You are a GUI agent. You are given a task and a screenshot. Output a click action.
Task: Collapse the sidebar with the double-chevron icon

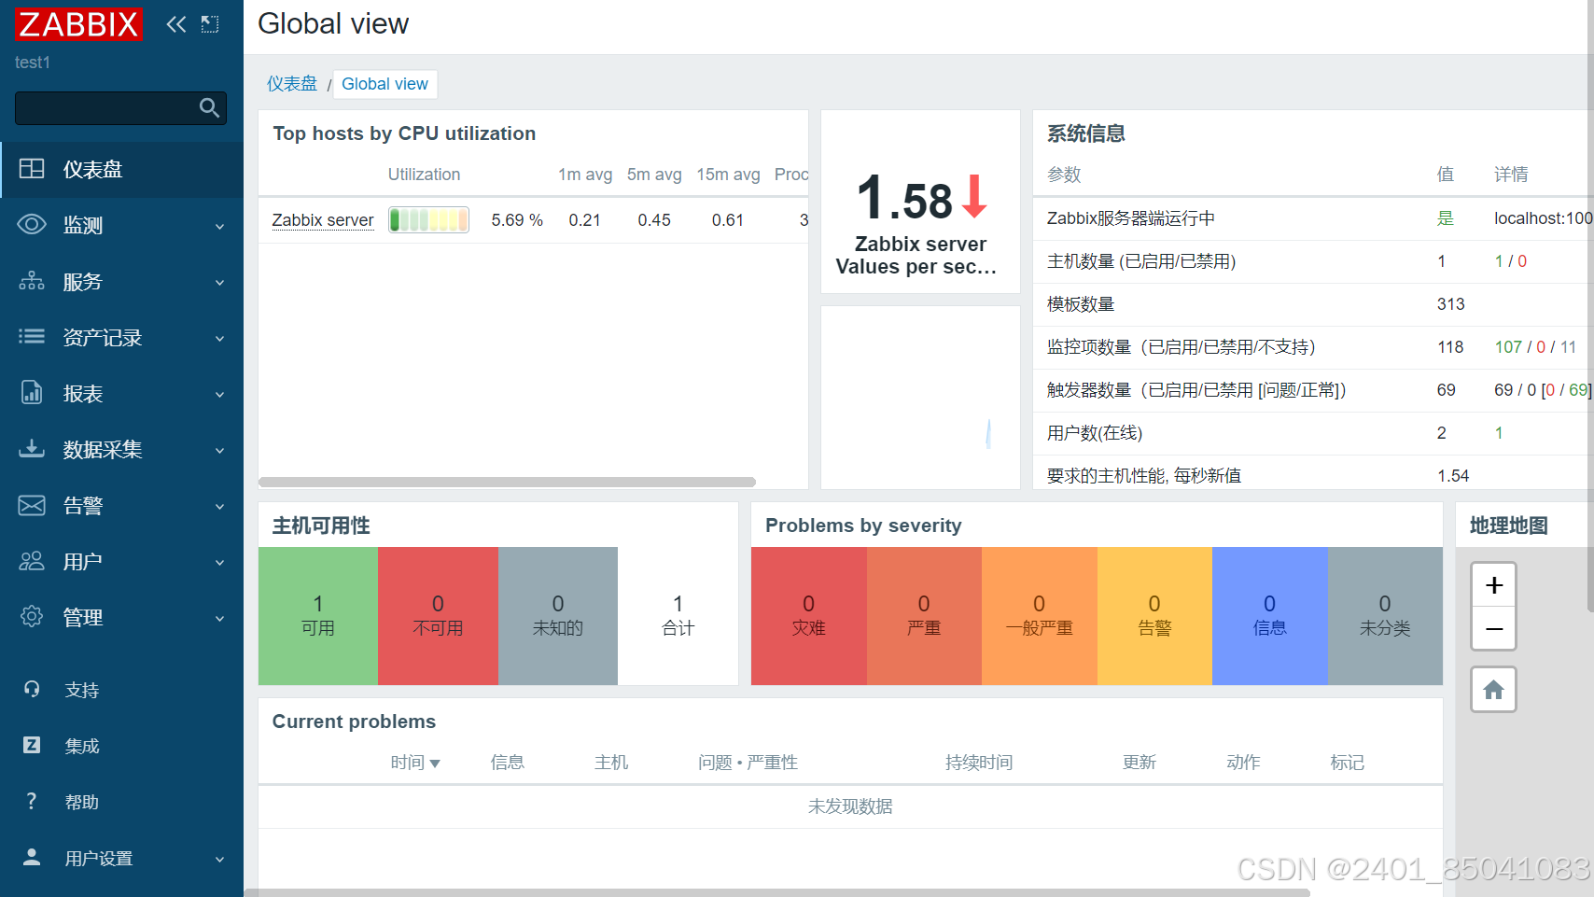pyautogui.click(x=175, y=24)
